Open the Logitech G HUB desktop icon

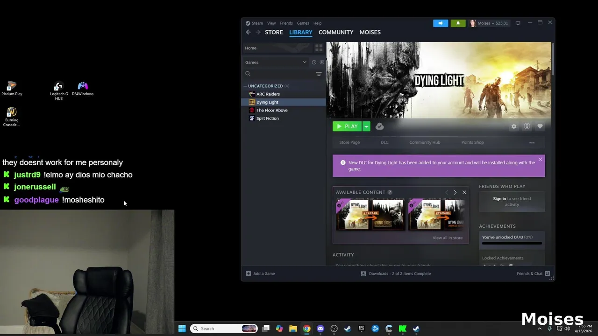point(58,91)
